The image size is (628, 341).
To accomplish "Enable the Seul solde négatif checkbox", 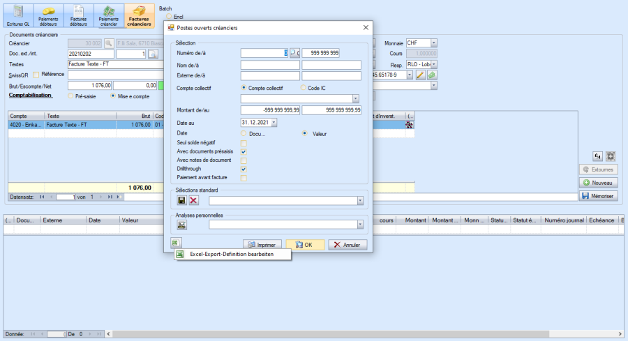I will (x=244, y=143).
